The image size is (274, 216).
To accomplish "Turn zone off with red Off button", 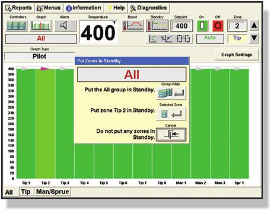I will pos(218,26).
